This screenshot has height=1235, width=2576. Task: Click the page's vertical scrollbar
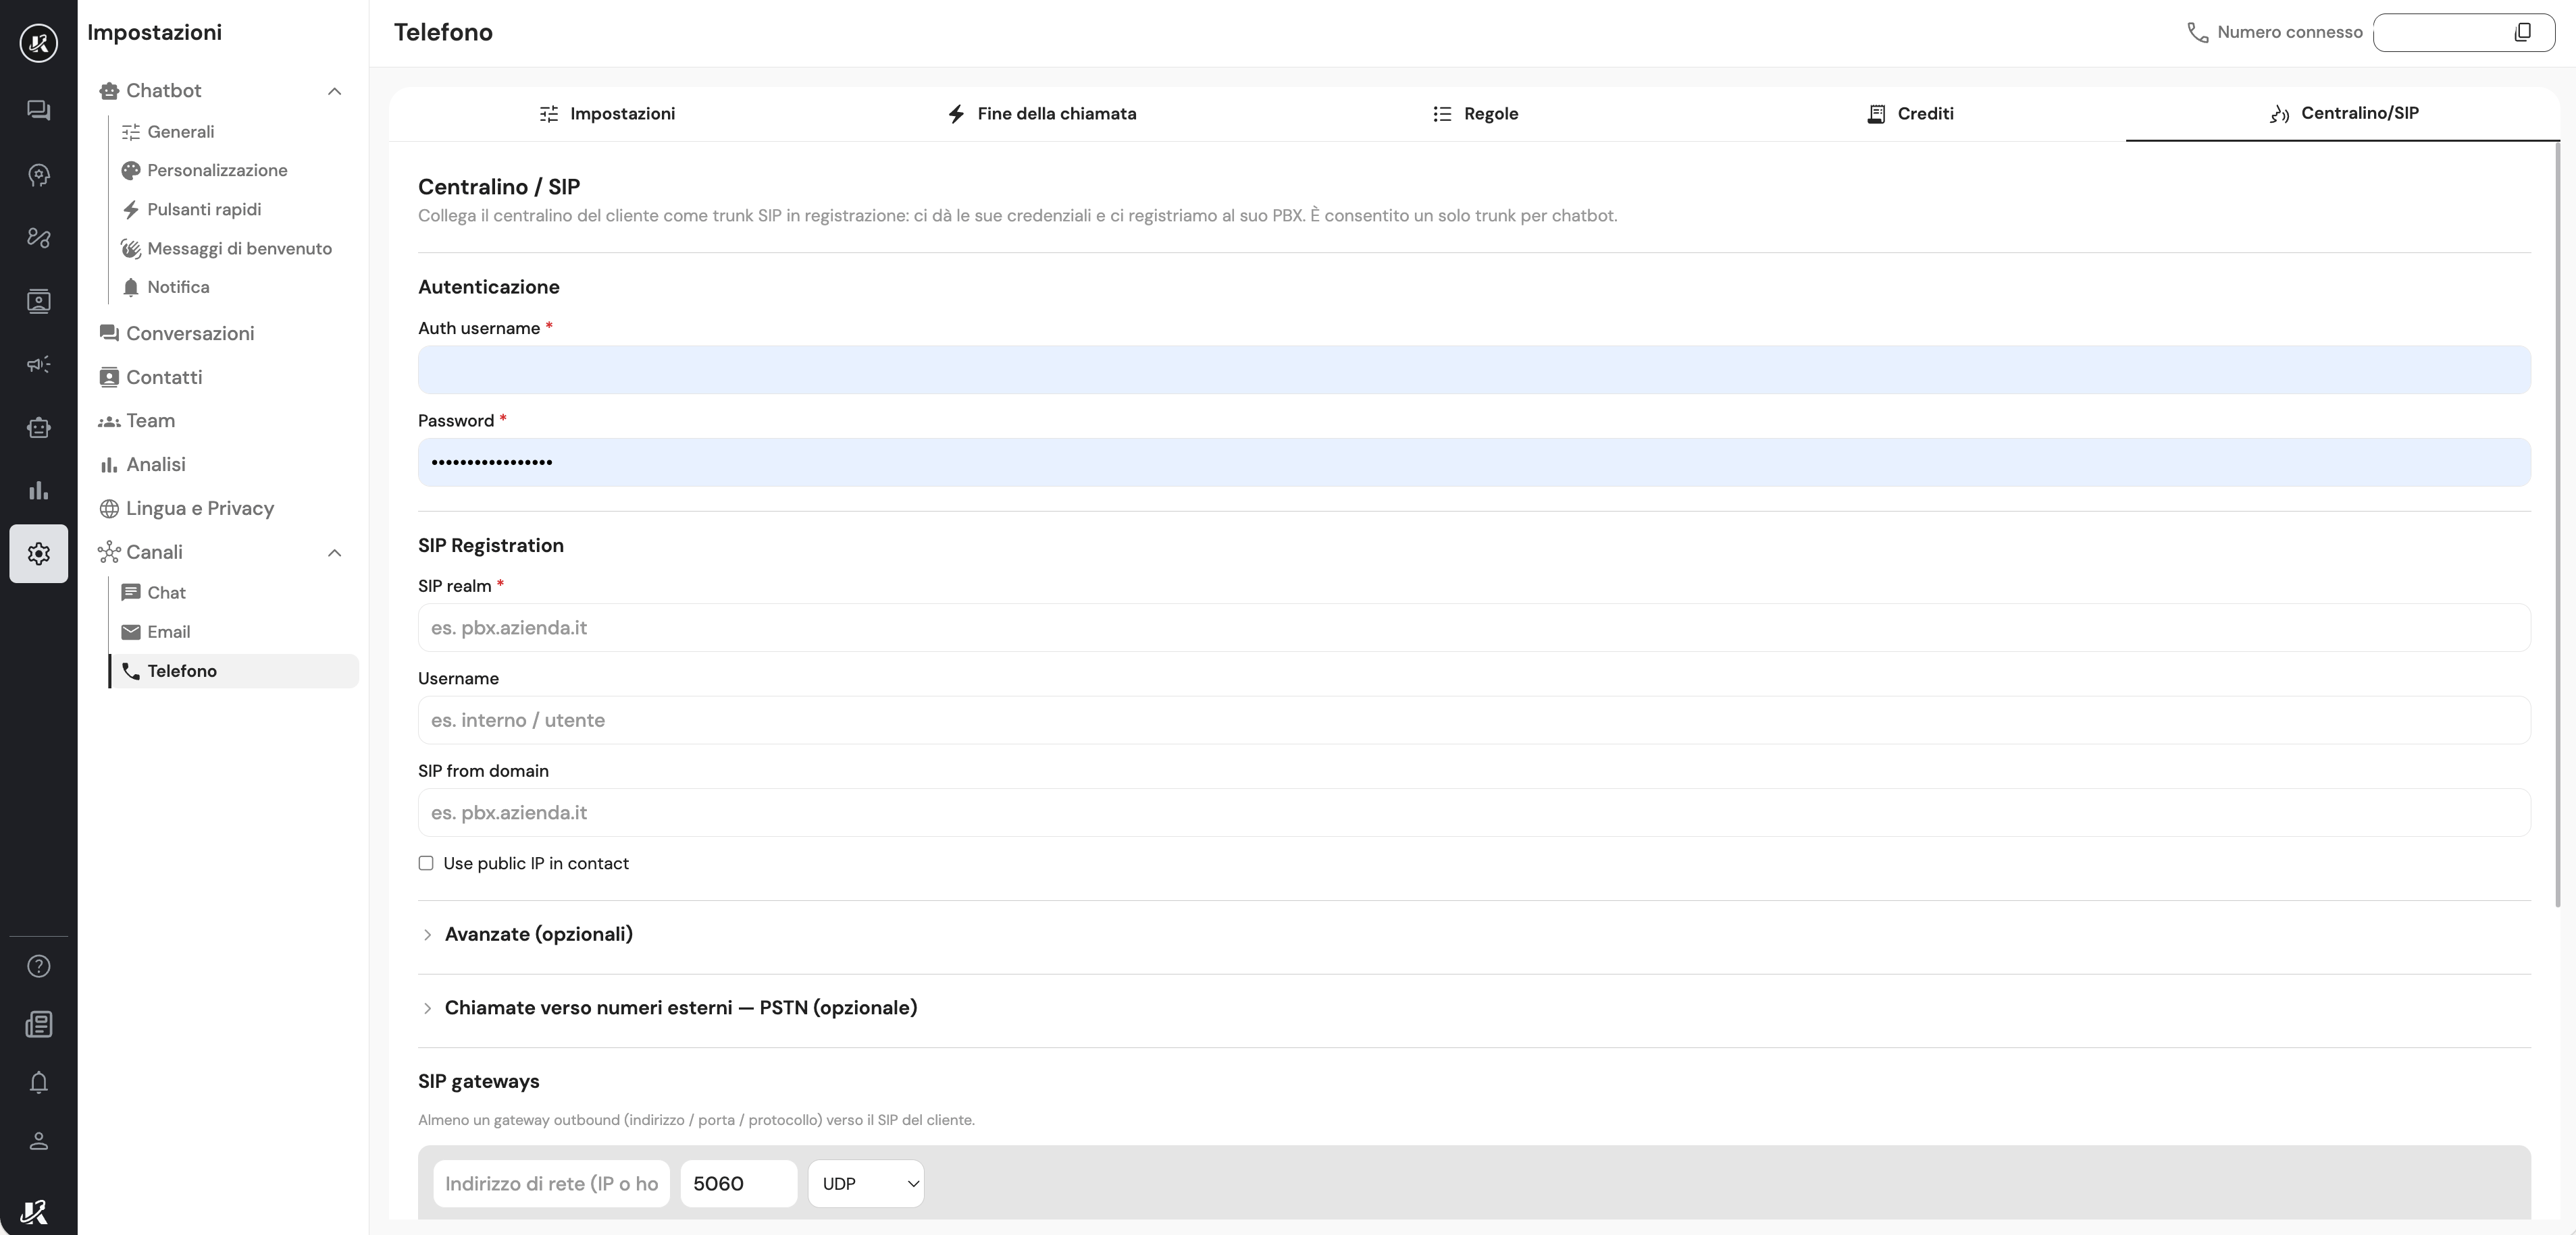[2558, 524]
